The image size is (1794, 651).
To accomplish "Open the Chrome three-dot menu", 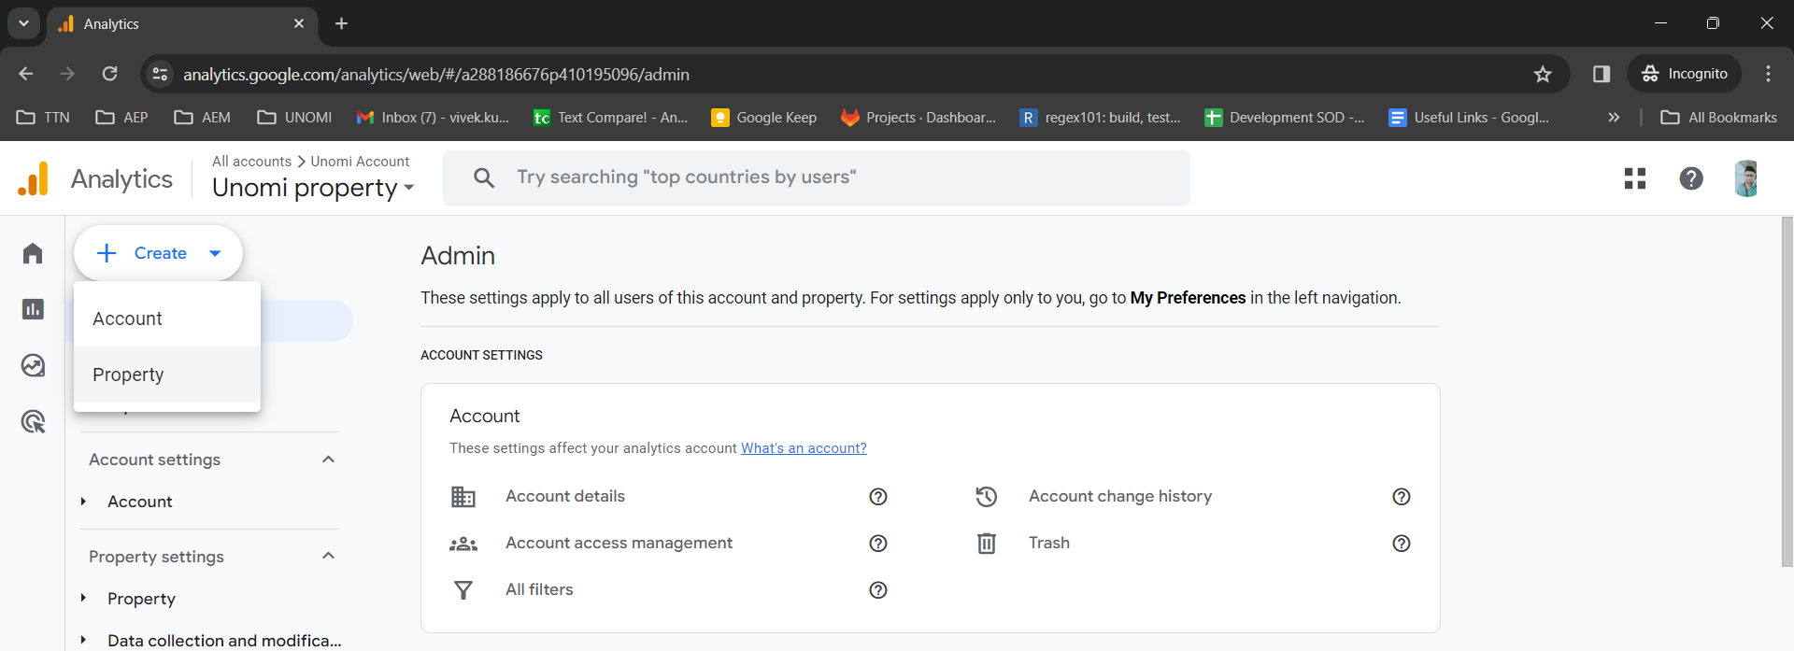I will [1768, 74].
